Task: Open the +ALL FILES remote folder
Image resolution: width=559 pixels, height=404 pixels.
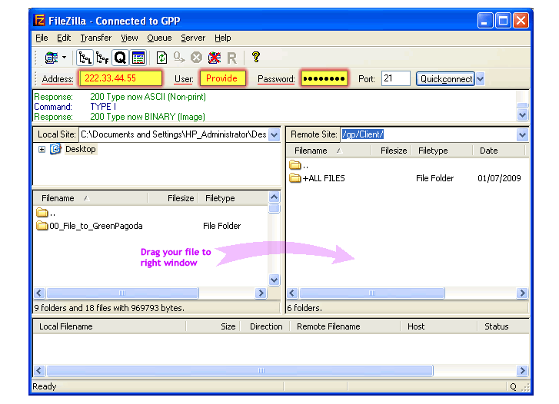Action: (x=324, y=178)
